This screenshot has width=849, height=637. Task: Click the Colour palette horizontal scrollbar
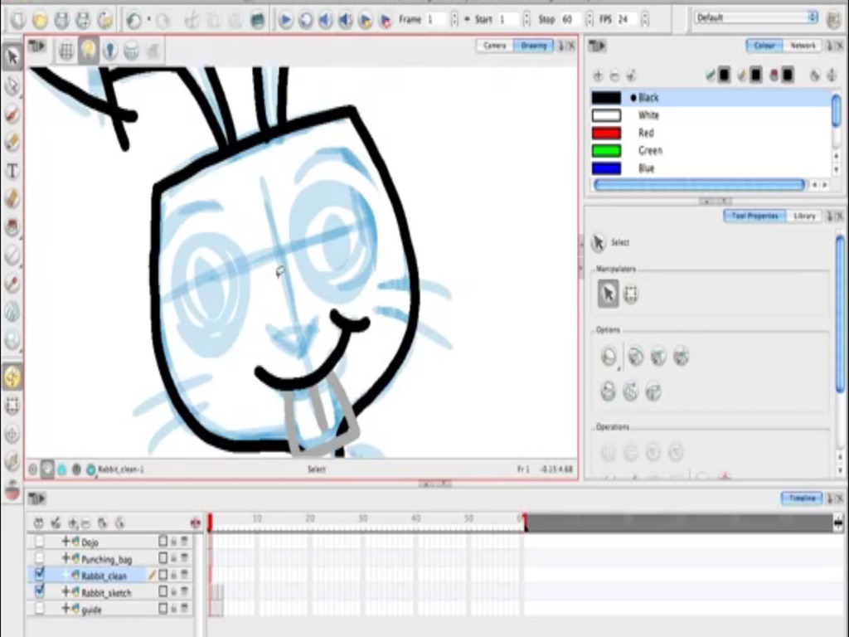coord(699,185)
